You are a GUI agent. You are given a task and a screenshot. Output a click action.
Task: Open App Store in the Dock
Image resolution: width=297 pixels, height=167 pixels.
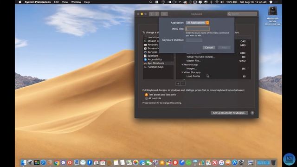tap(234, 162)
